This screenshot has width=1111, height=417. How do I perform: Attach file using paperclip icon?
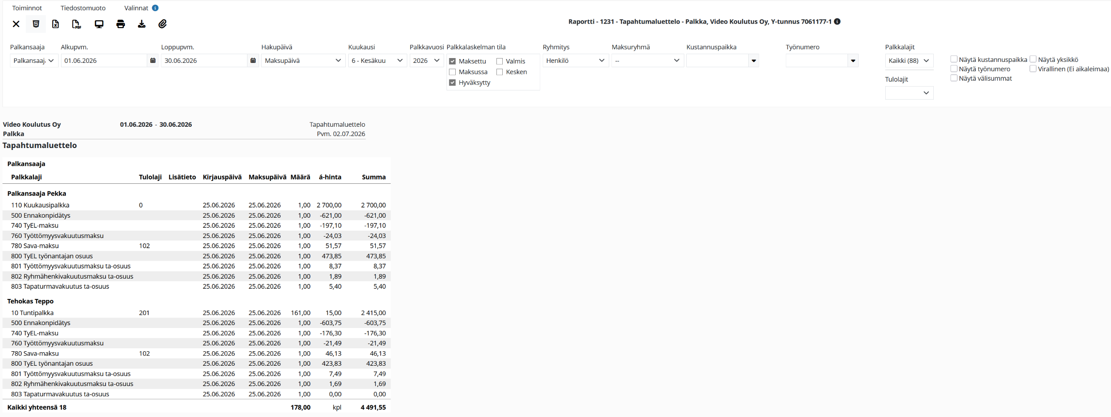tap(163, 24)
